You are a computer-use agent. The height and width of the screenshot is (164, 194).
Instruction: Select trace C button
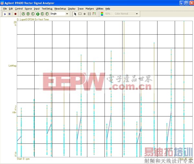[x=33, y=14]
